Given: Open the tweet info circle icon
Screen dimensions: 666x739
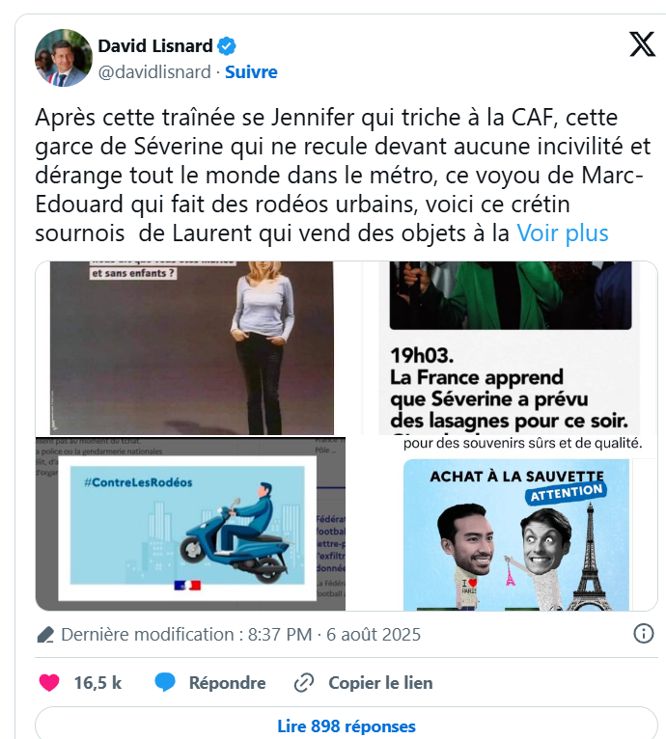Looking at the screenshot, I should (x=644, y=634).
